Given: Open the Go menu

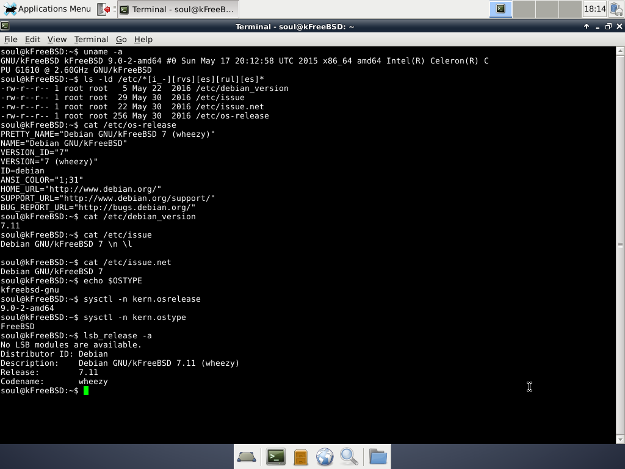Looking at the screenshot, I should [121, 40].
